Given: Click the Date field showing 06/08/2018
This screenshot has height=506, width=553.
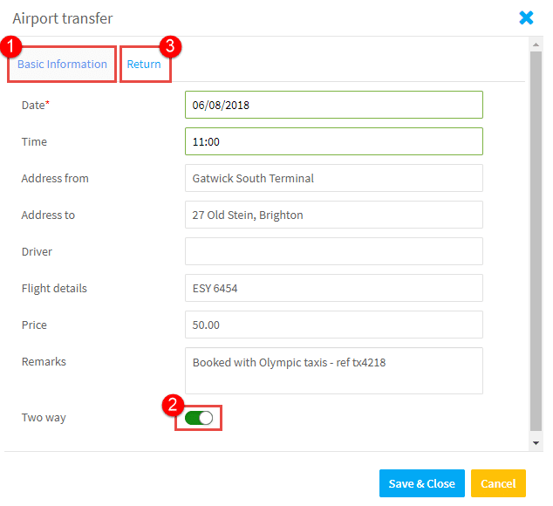Looking at the screenshot, I should [334, 105].
